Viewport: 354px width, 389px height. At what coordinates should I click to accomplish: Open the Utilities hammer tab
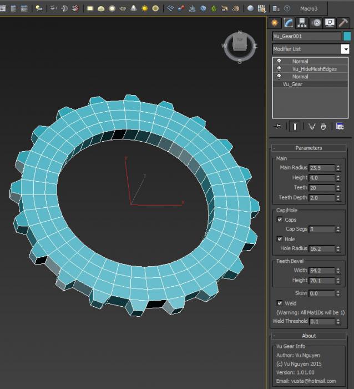point(344,23)
